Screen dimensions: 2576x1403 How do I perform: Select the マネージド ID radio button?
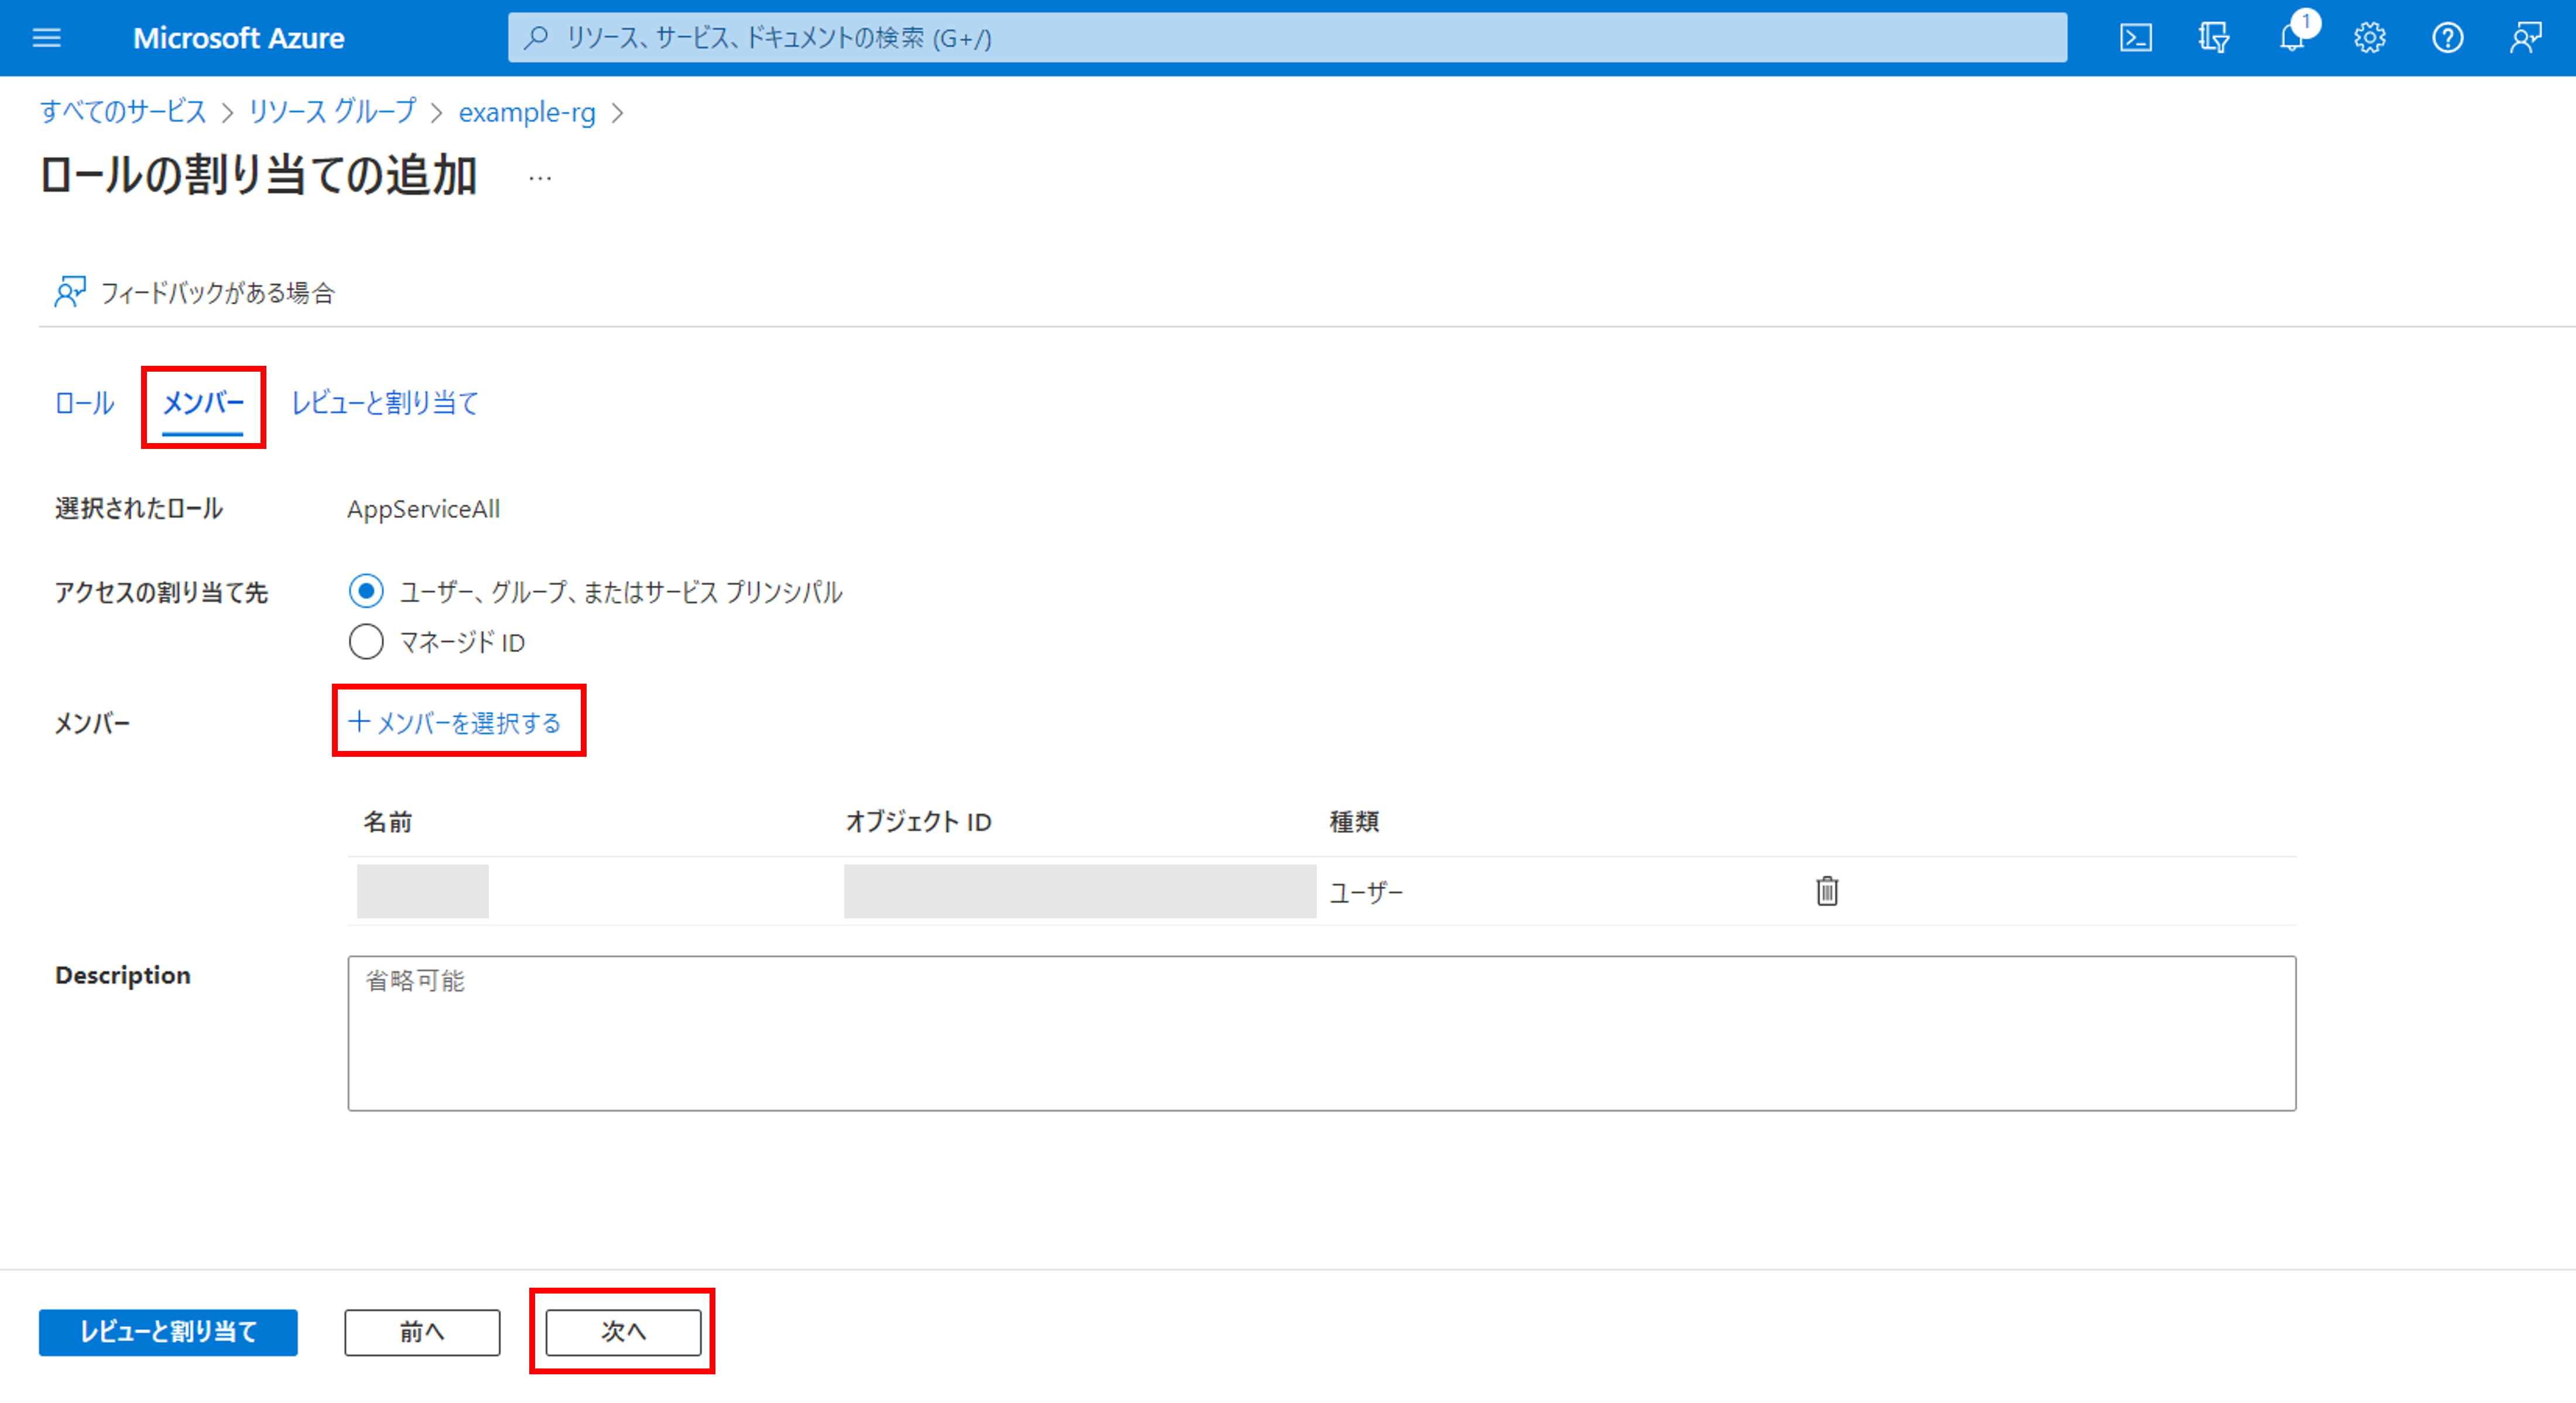tap(366, 642)
